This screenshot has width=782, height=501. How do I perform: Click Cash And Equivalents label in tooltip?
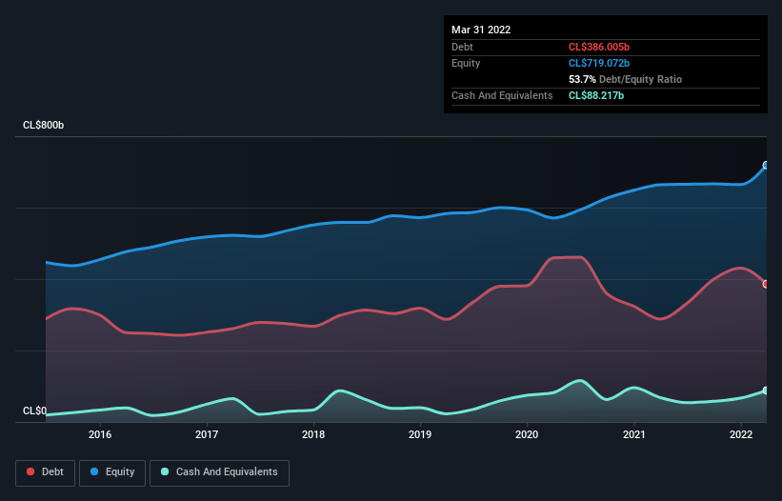pyautogui.click(x=502, y=95)
